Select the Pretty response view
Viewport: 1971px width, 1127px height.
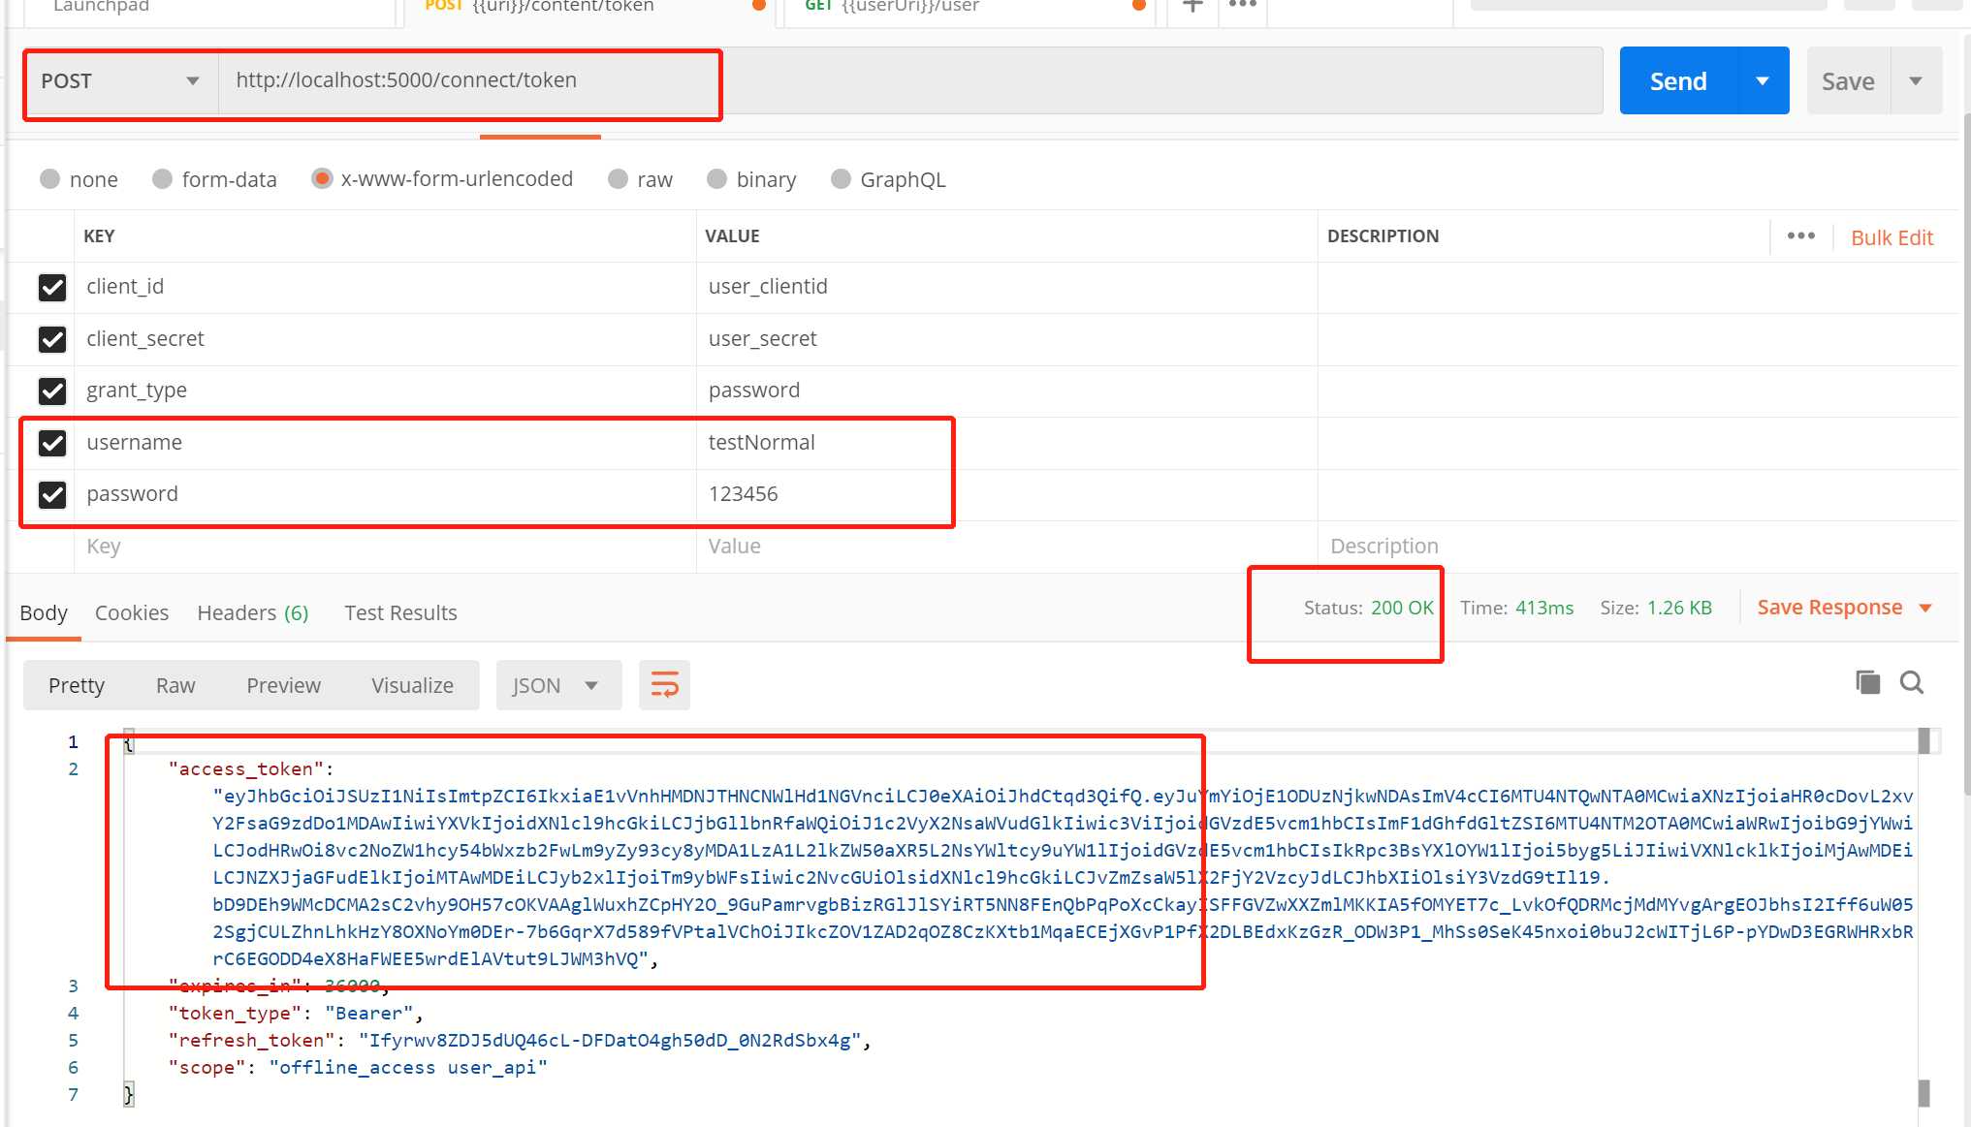(x=77, y=685)
